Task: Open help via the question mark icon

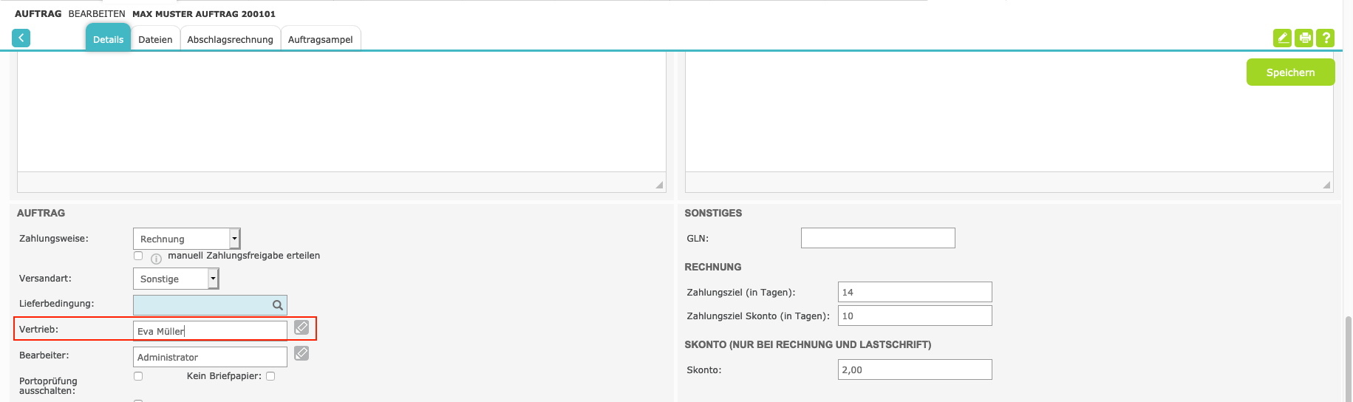Action: pyautogui.click(x=1326, y=38)
